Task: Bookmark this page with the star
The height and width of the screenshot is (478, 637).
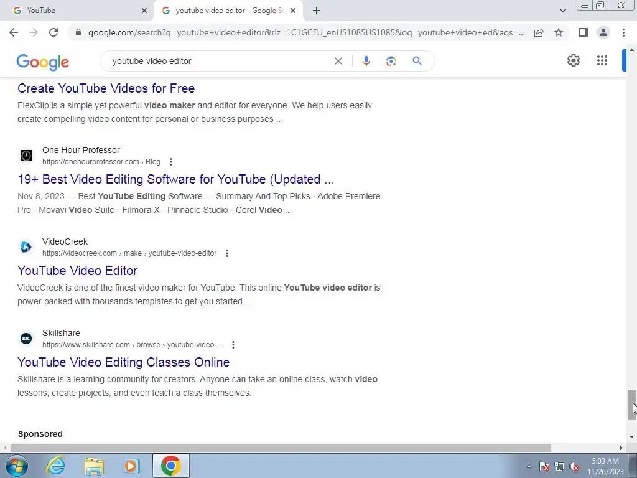Action: [559, 32]
